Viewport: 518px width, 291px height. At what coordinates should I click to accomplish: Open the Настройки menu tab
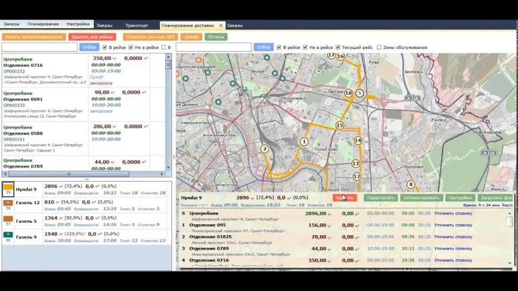78,24
